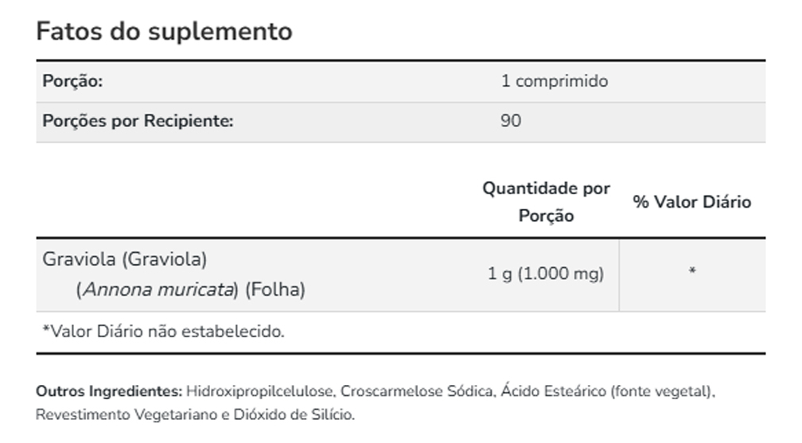Screen dimensions: 802x443
Task: Click the "(Folha)" plant part text
Action: (275, 290)
